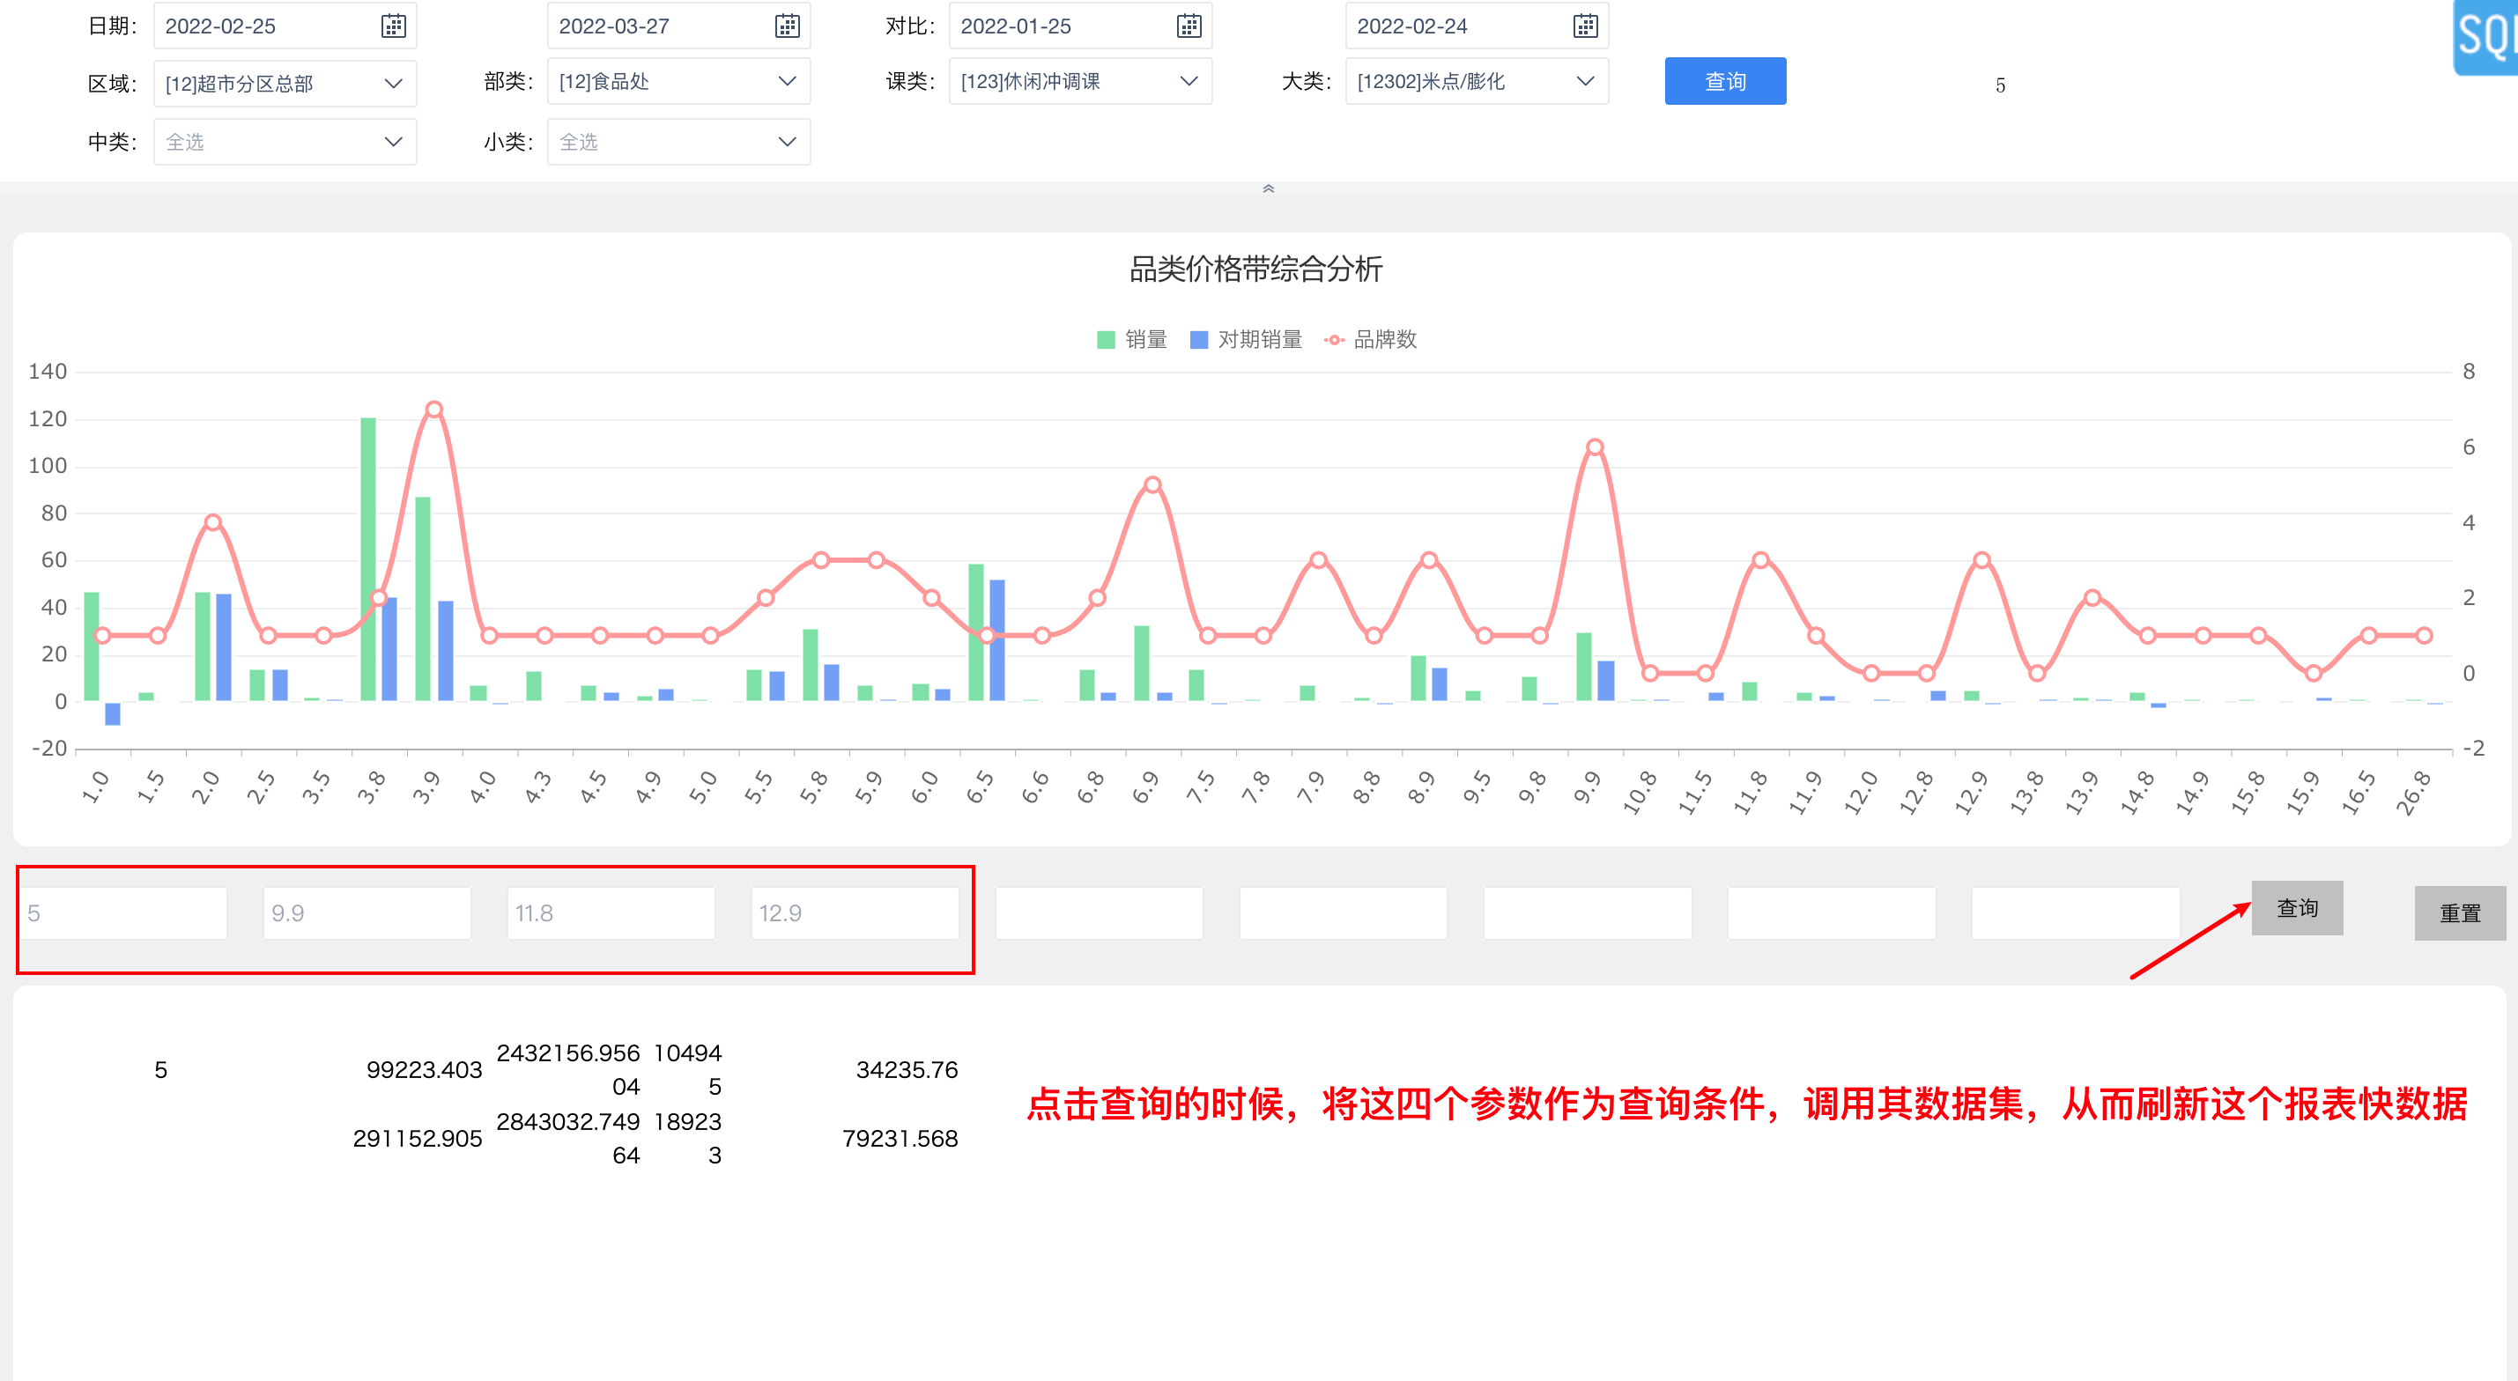
Task: Click the tall green bar at 3.8
Action: tap(368, 559)
